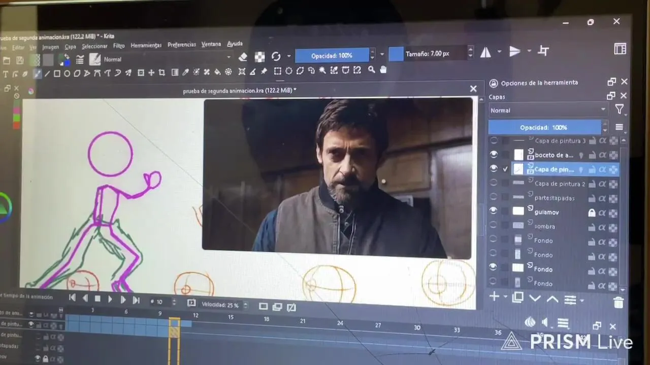The width and height of the screenshot is (650, 365).
Task: Delete layer with trash icon
Action: coord(619,303)
